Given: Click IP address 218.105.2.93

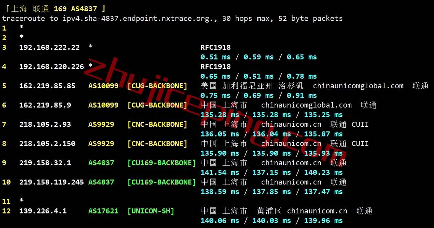Looking at the screenshot, I should pos(45,124).
